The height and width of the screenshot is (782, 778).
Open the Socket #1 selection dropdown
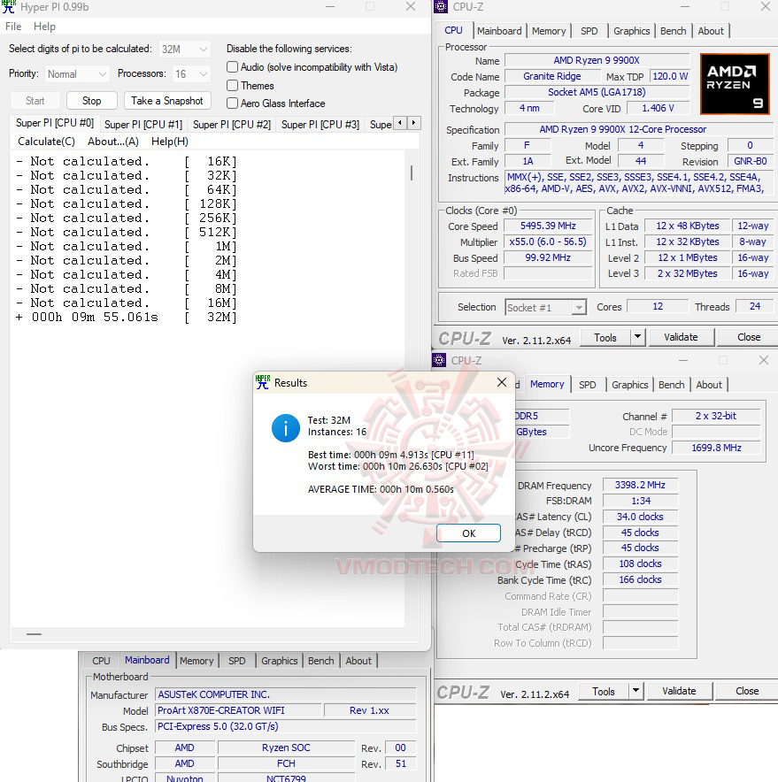pos(545,307)
